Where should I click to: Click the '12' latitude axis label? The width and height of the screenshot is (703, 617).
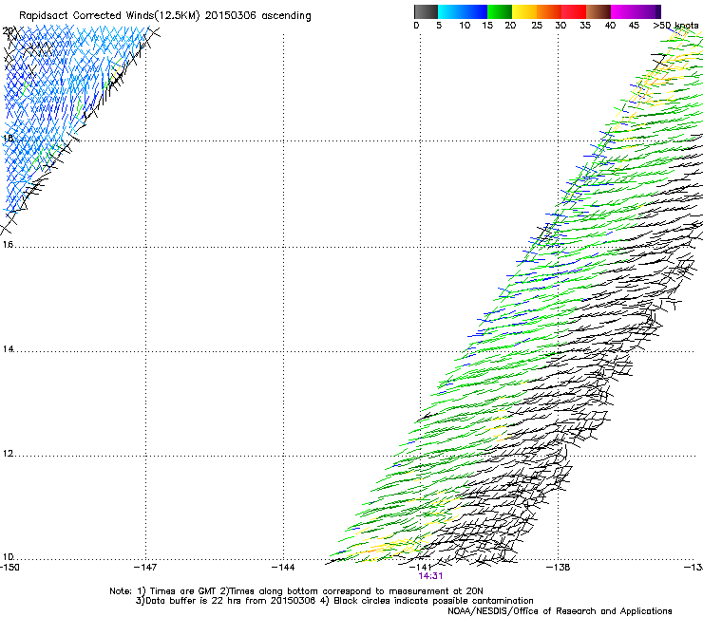click(x=8, y=454)
